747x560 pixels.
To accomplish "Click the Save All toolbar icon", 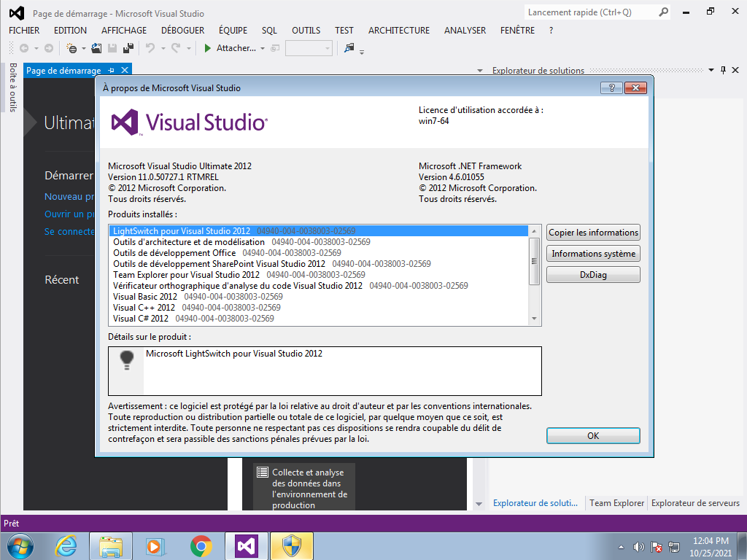I will pos(128,48).
